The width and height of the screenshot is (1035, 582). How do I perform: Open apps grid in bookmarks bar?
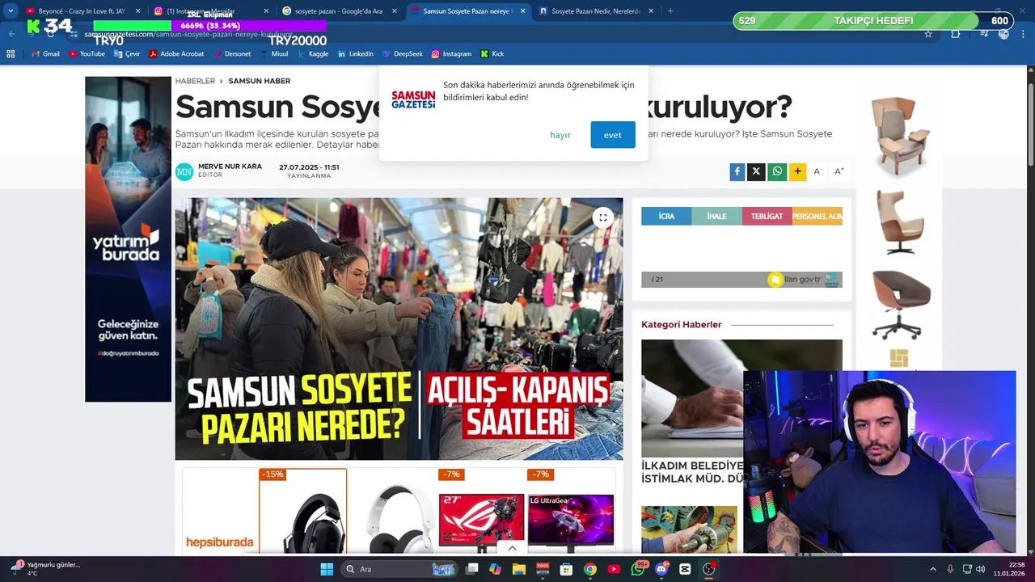11,54
